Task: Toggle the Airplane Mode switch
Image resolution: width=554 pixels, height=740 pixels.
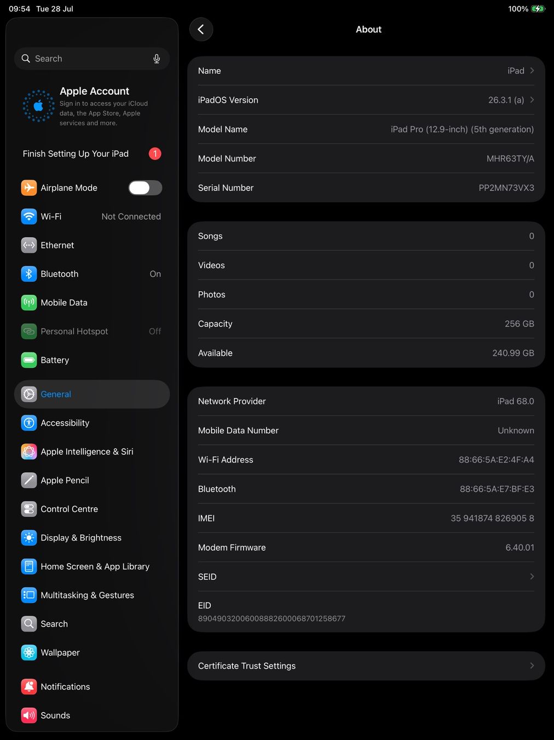Action: (x=145, y=188)
